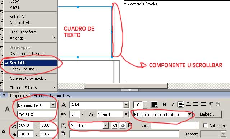Click the text orientation icon
The height and width of the screenshot is (139, 230).
(x=218, y=104)
